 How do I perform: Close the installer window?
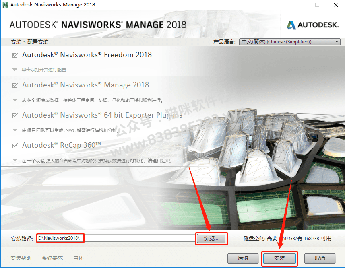(x=335, y=5)
